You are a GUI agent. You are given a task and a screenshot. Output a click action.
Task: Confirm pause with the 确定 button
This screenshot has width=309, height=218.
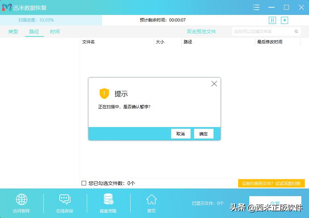click(x=203, y=134)
